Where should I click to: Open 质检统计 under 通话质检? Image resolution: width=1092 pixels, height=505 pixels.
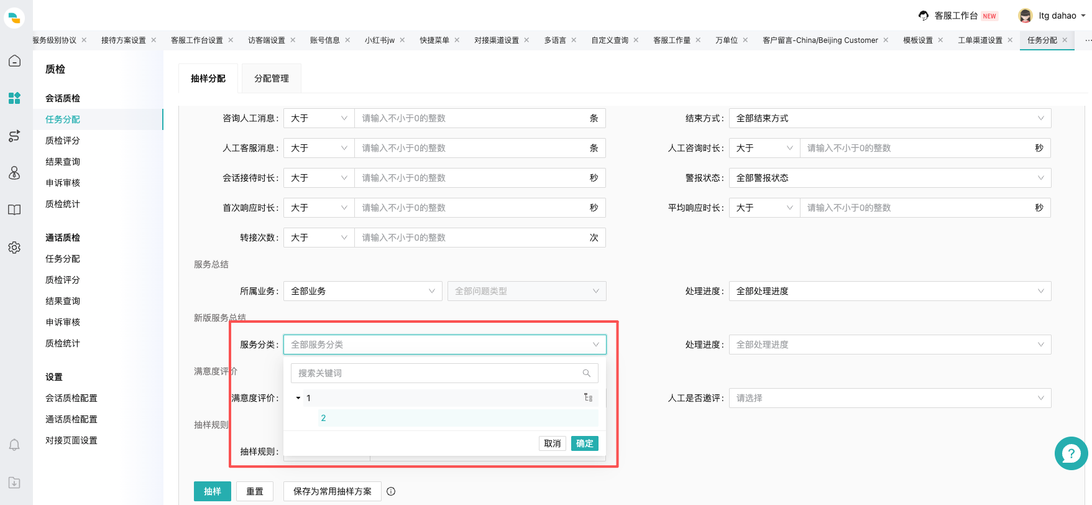pos(63,343)
